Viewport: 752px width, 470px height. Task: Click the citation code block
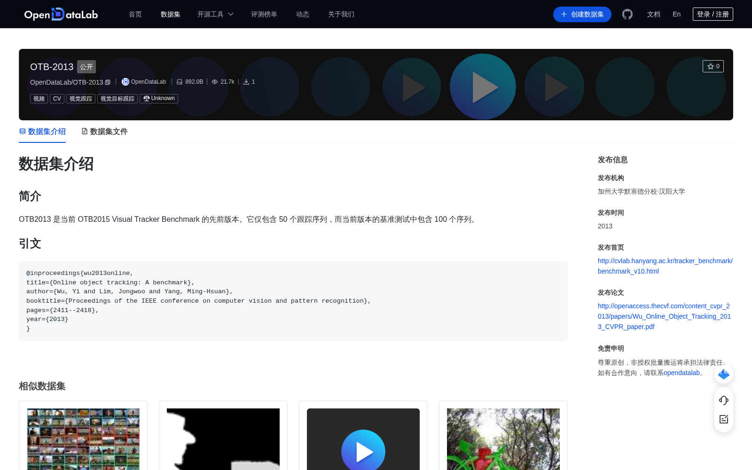pyautogui.click(x=293, y=301)
